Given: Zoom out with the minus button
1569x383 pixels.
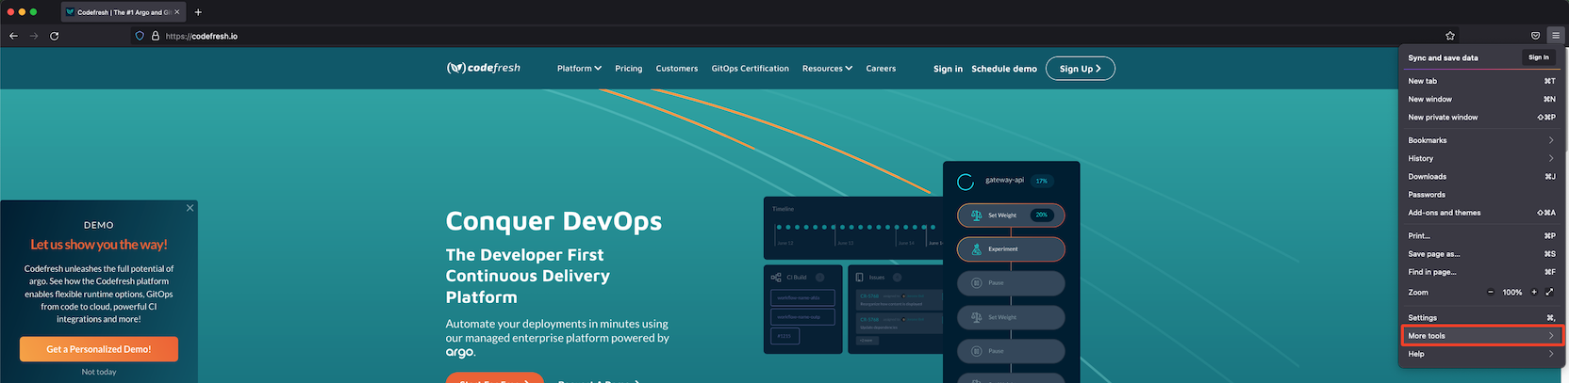Looking at the screenshot, I should (1491, 292).
